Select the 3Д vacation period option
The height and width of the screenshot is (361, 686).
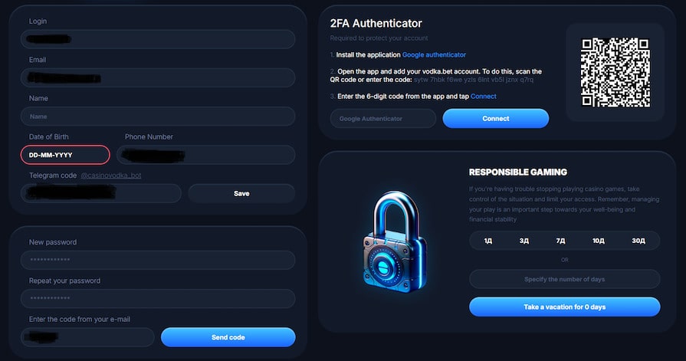[x=524, y=241]
